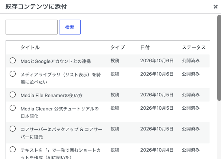Viewport: 221px width, 159px height.
Task: Close the 既存コンテンツに添付 dialog
Action: (x=215, y=7)
